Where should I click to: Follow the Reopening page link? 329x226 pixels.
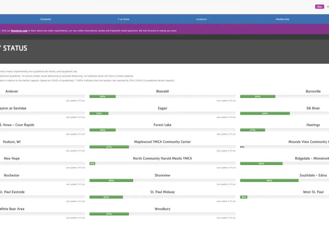point(19,31)
